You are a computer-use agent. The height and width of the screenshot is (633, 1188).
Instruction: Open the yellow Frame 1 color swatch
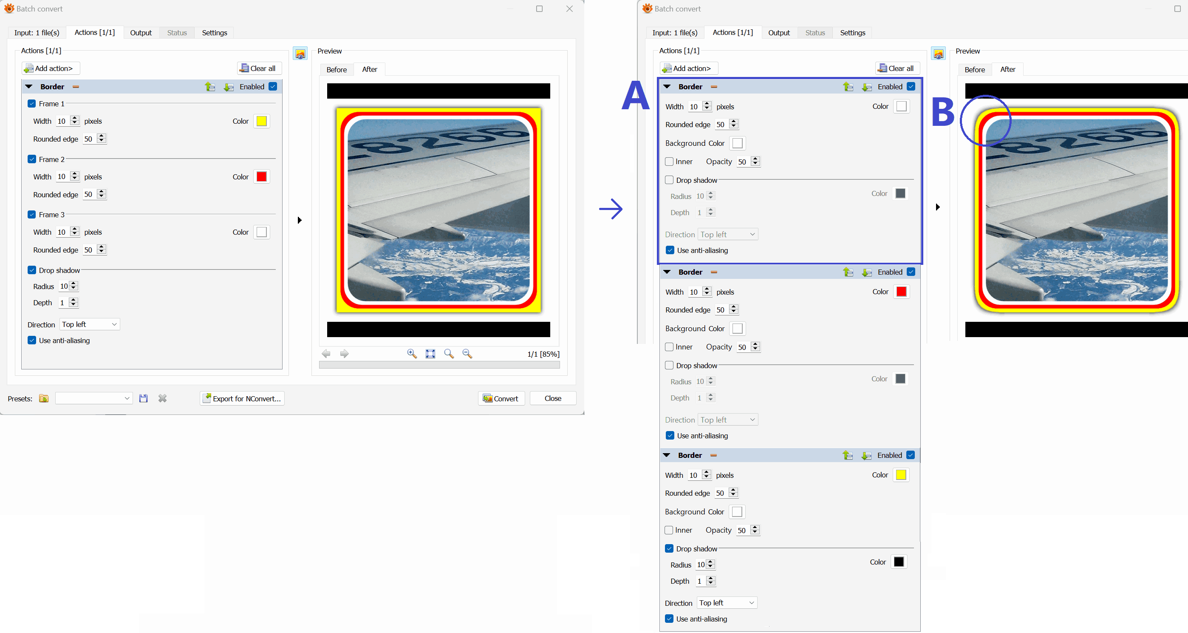261,121
